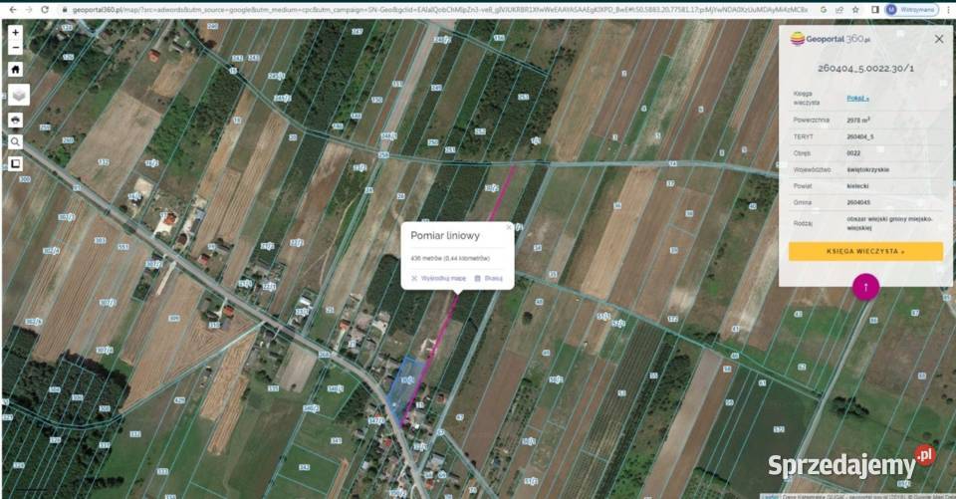Open the browser three-dot menu
956x499 pixels.
click(x=948, y=10)
